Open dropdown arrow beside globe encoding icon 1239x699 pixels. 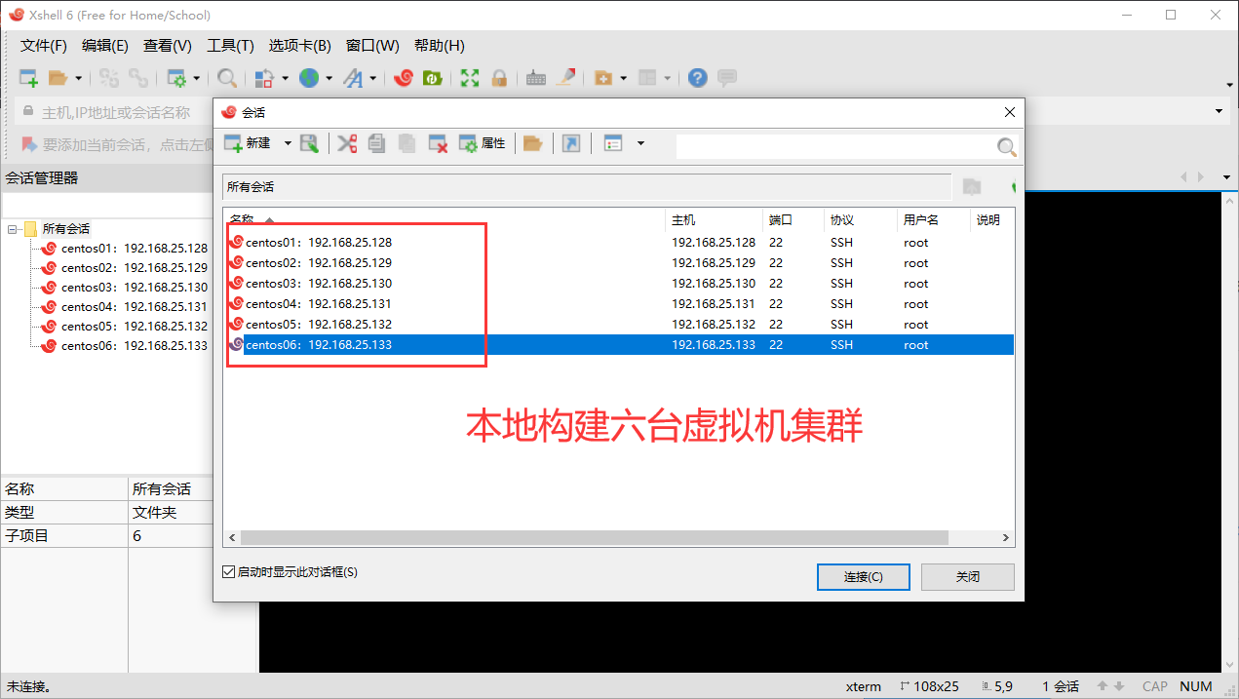[329, 78]
